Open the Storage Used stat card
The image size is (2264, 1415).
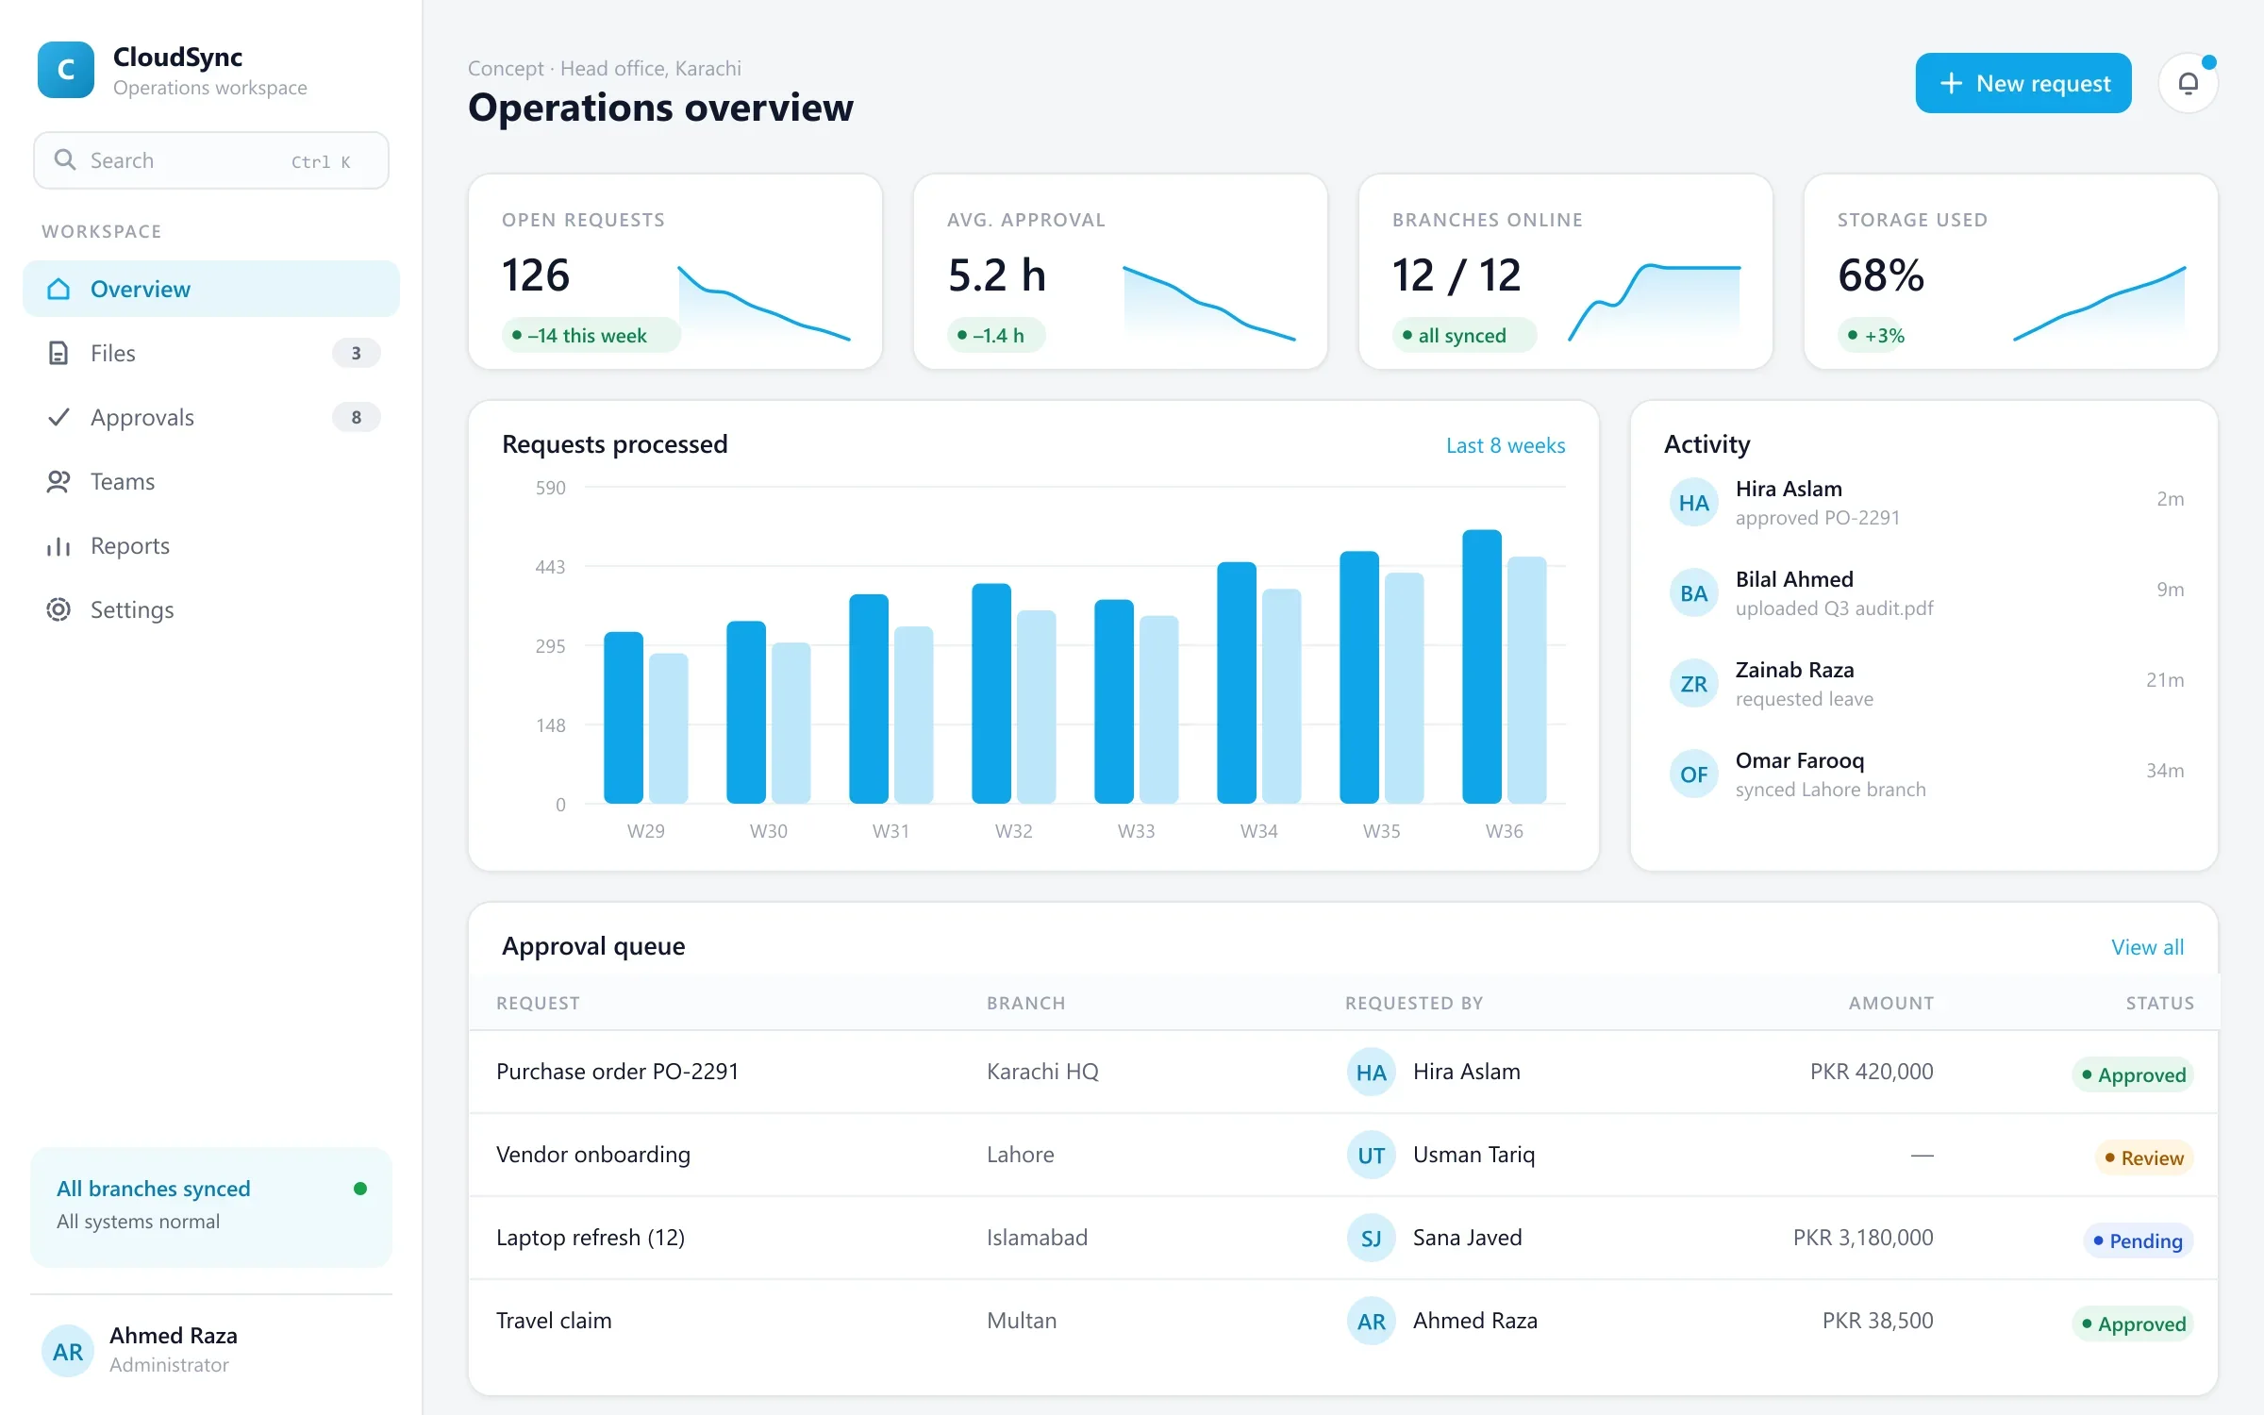click(2011, 272)
